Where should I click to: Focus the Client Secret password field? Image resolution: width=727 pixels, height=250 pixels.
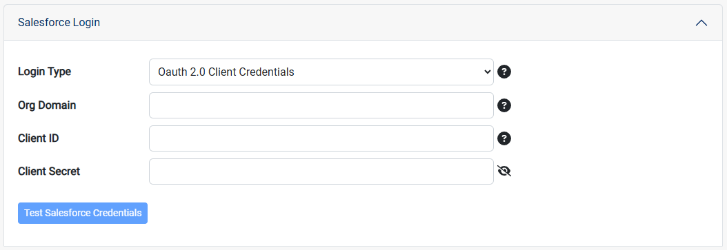coord(321,171)
